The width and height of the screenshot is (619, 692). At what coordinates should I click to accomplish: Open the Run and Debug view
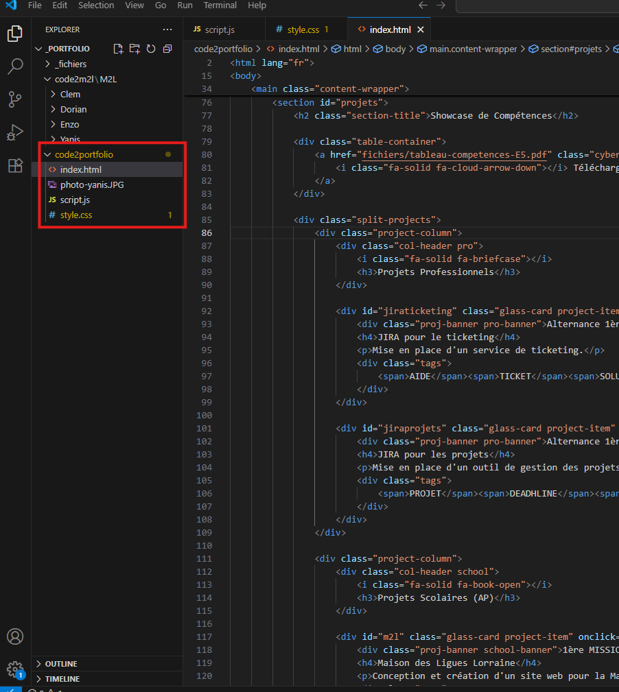[x=15, y=132]
